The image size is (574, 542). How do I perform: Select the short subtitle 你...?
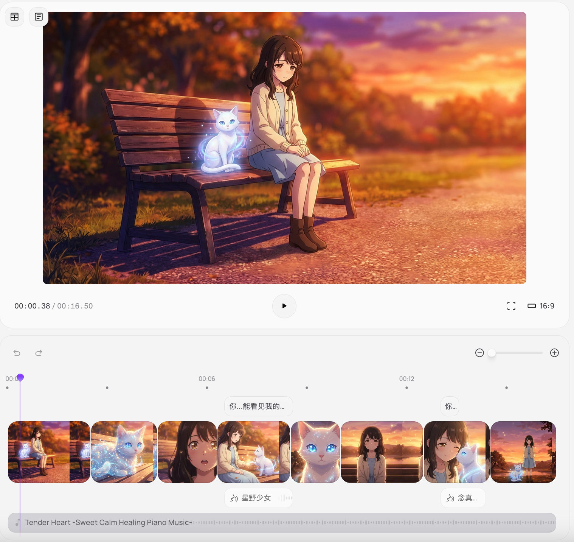[x=450, y=406]
